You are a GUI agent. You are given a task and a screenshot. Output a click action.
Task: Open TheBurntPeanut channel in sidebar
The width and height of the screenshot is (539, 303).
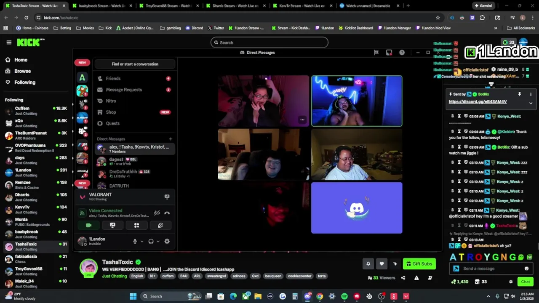(36, 136)
